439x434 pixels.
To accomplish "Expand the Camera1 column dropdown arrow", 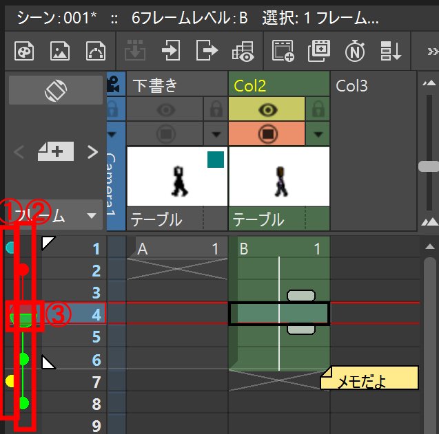I will (x=112, y=134).
